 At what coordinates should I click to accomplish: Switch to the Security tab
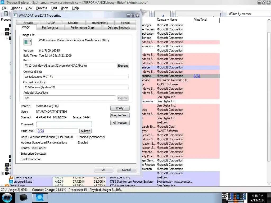[73, 23]
